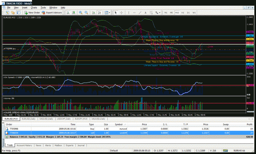This screenshot has height=154, width=256.
Task: Click the Default profile in the status bar
Action: (114, 151)
